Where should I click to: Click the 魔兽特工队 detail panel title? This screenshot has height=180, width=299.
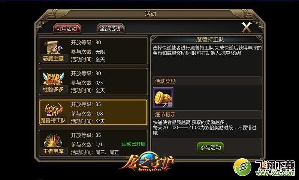(210, 39)
